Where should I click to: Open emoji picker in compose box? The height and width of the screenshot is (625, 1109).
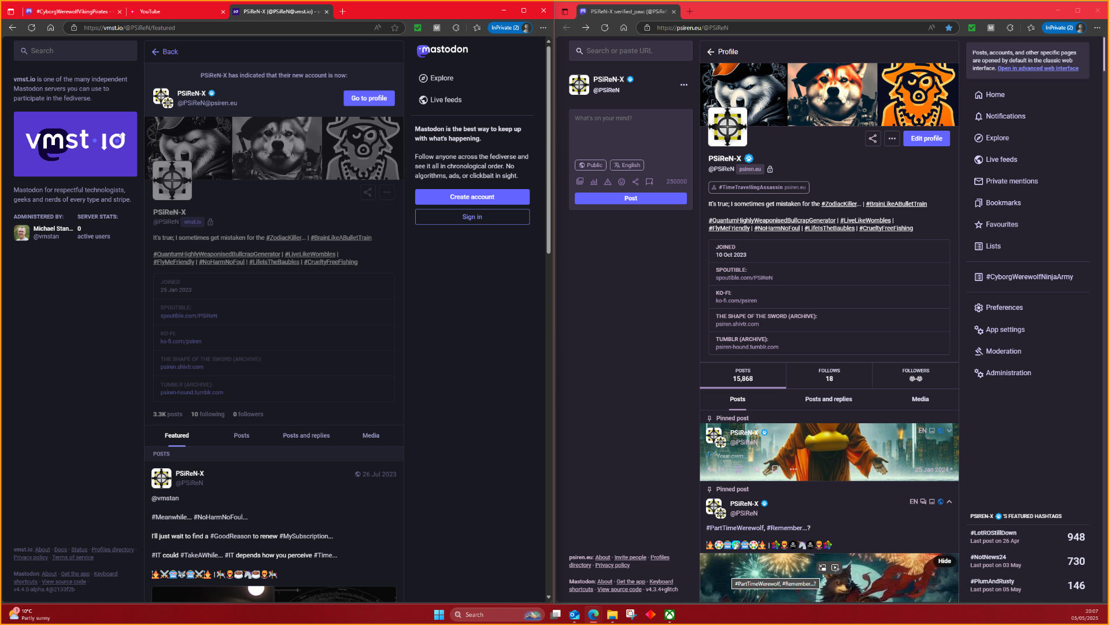[x=622, y=182]
